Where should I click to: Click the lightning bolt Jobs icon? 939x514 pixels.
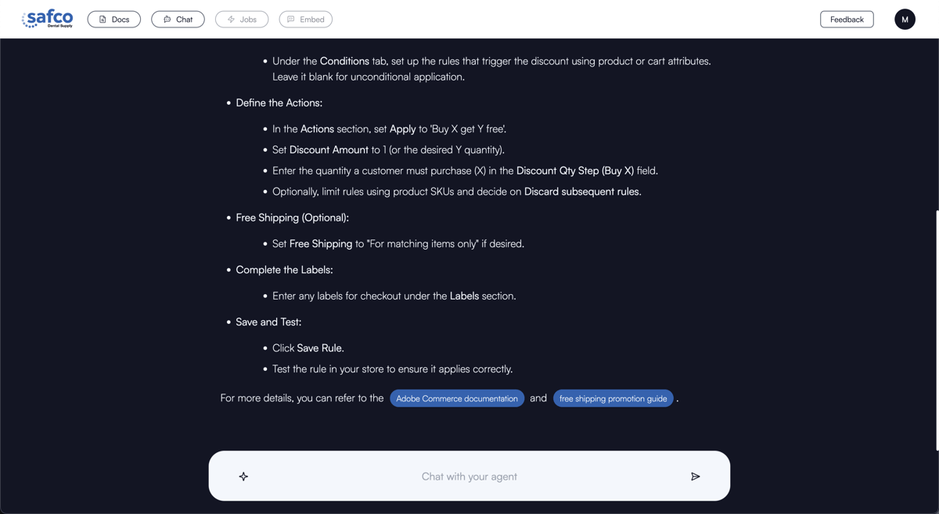[x=231, y=20]
